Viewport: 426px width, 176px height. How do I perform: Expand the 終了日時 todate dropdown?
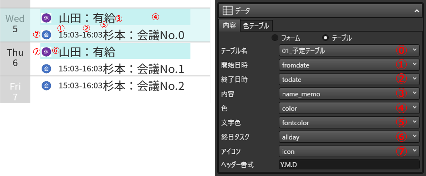pyautogui.click(x=349, y=79)
